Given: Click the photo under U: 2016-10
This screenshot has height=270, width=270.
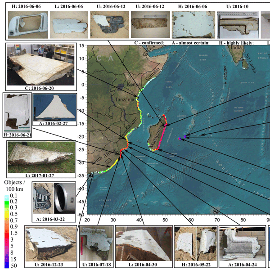Looking at the screenshot, I should 236,23.
